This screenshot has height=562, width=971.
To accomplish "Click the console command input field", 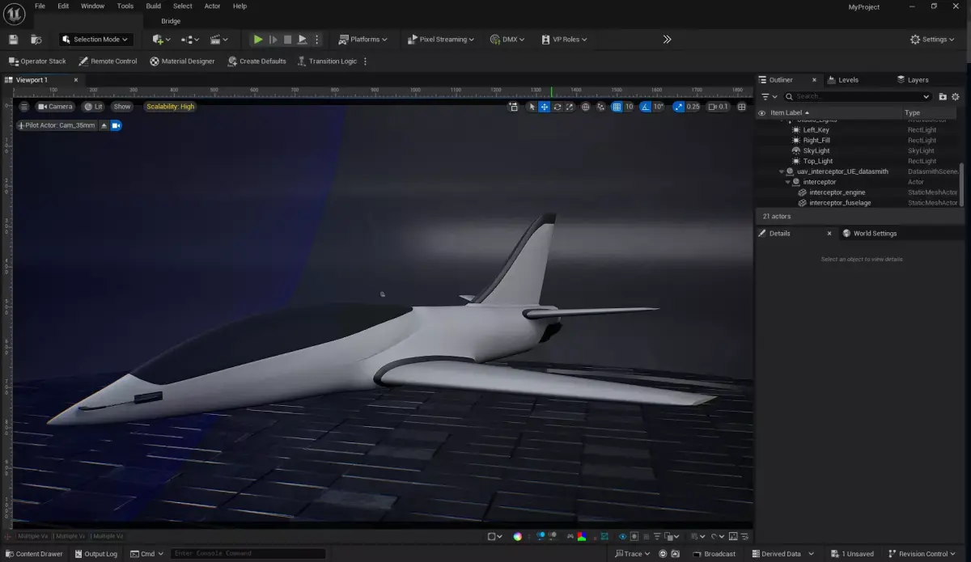I will [x=248, y=554].
